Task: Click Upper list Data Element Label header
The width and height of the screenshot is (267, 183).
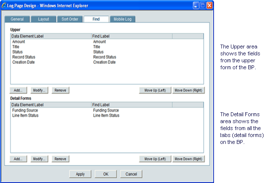Action: 51,36
